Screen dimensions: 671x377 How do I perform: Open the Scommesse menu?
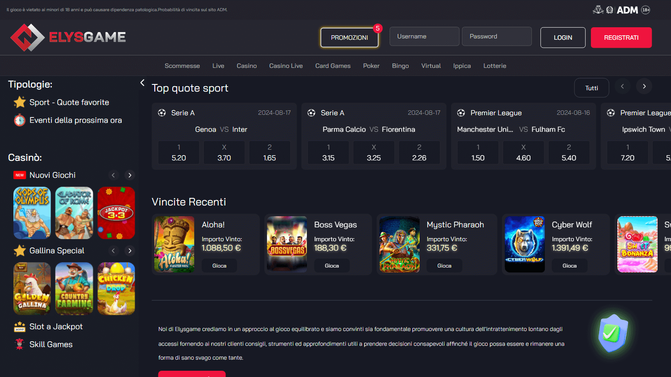tap(182, 66)
